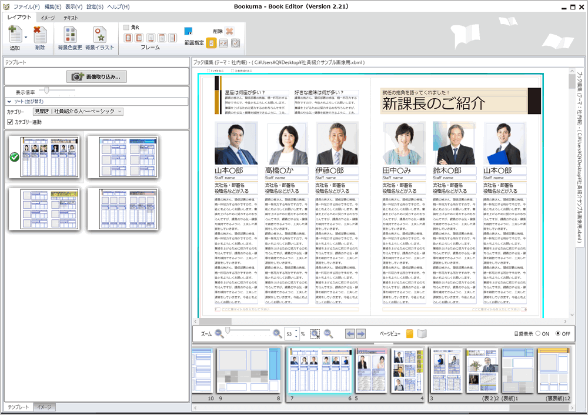Open the ファイル(F) menu
The image size is (588, 415).
(26, 6)
